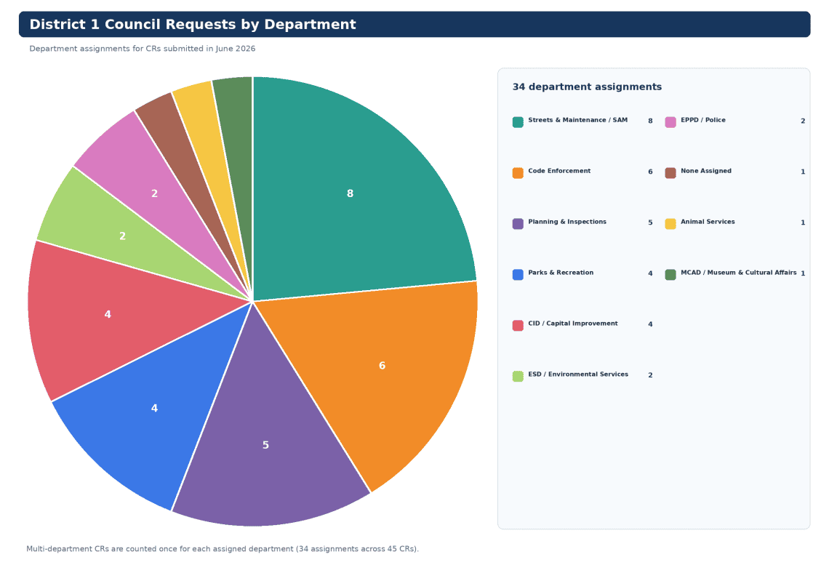Click the count 1 beside None Assigned
This screenshot has width=829, height=565.
tap(803, 172)
